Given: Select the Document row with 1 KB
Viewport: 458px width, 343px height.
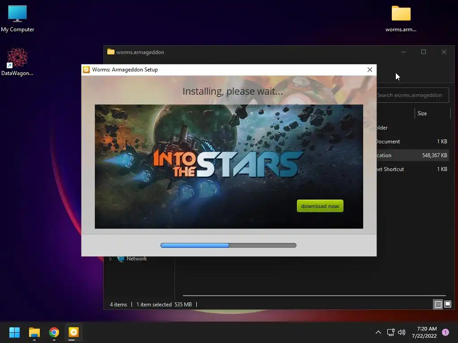Looking at the screenshot, I should tap(412, 142).
